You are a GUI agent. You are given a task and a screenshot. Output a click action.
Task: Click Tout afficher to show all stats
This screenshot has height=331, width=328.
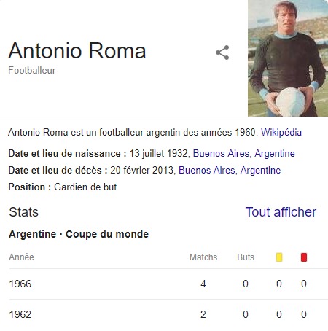coord(281,212)
